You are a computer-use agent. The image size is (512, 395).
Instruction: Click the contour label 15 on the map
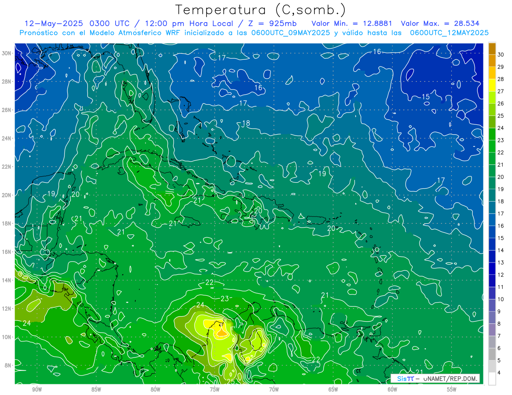coord(426,97)
